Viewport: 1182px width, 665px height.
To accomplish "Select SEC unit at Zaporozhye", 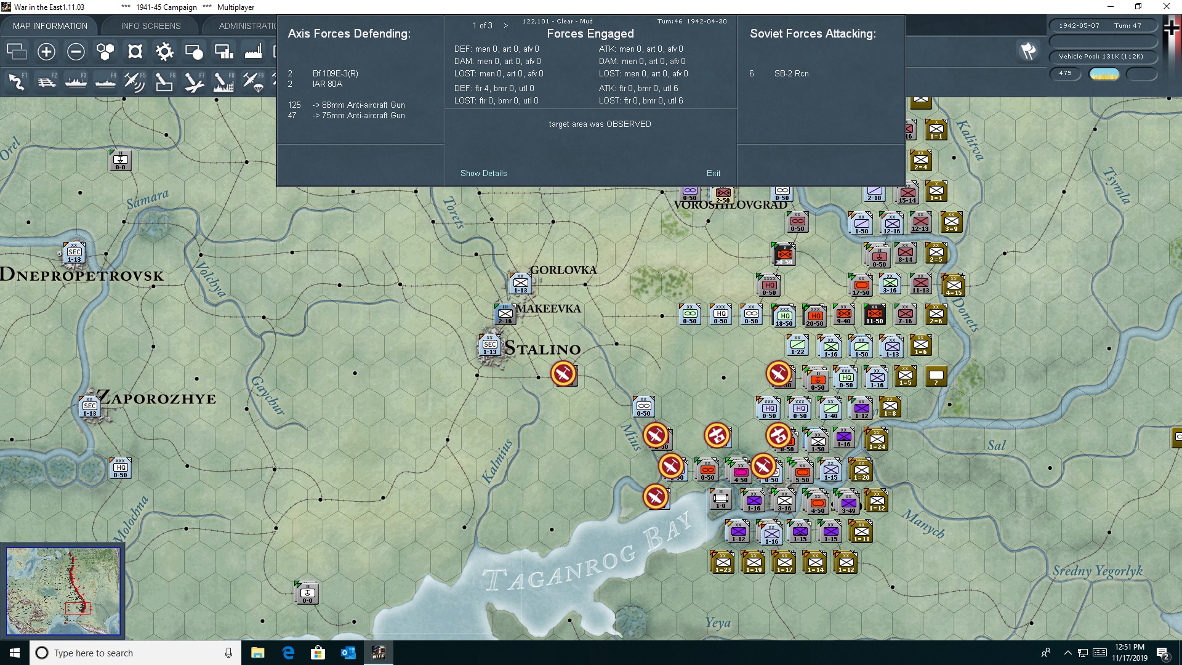I will click(x=90, y=406).
